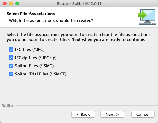158x123 pixels.
Task: Click the instruction paragraph about file associations
Action: [79, 37]
